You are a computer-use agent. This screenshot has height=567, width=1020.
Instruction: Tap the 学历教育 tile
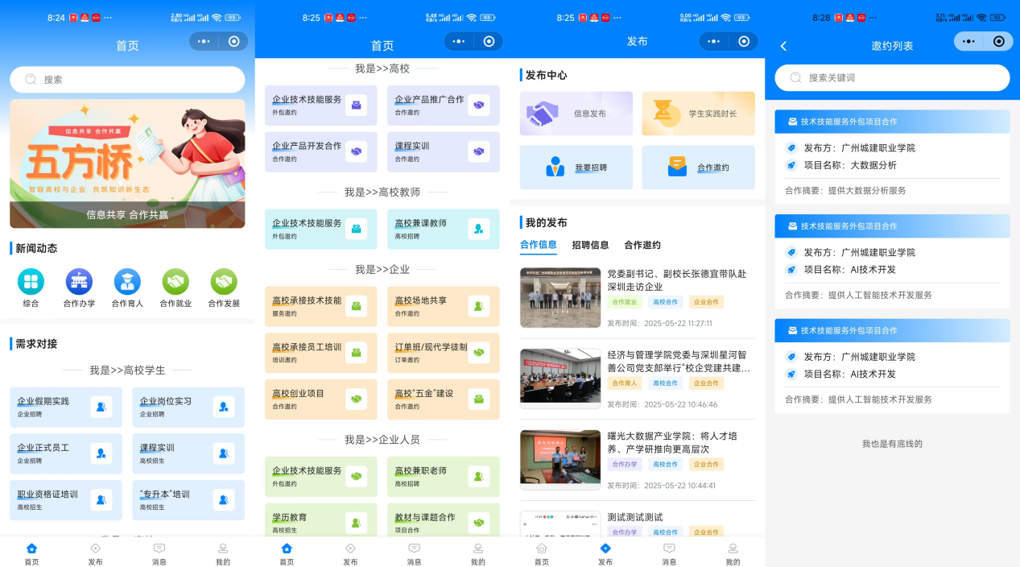320,523
